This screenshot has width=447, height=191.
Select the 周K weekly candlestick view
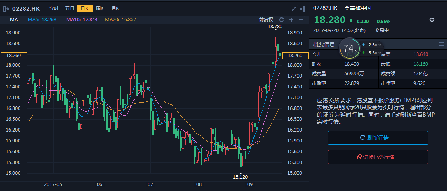(100, 8)
